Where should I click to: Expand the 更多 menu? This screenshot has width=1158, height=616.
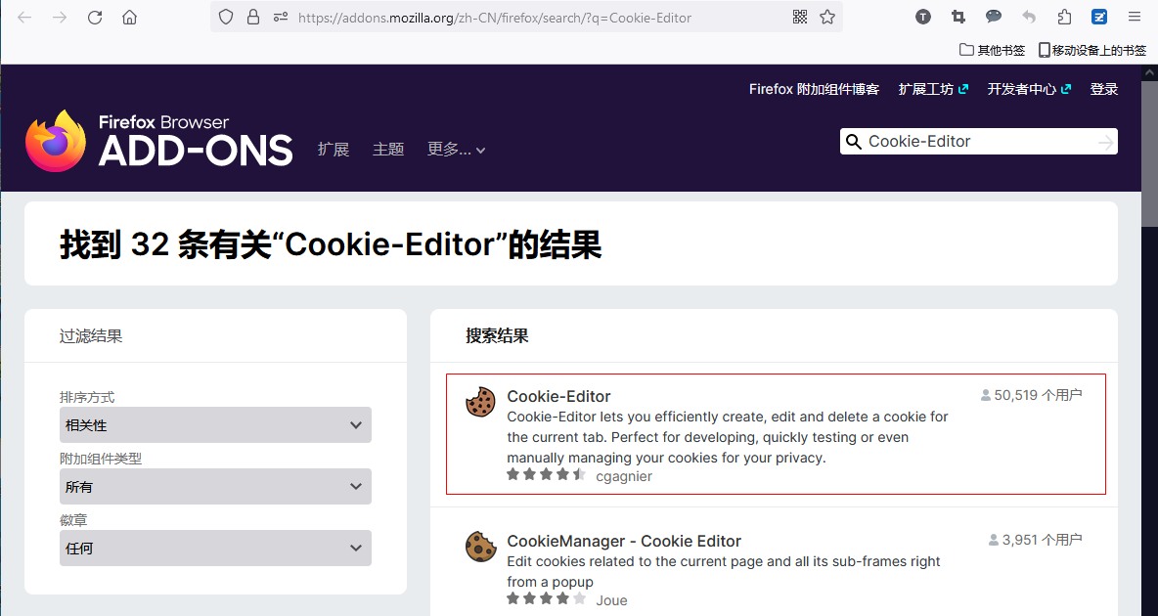(x=456, y=150)
